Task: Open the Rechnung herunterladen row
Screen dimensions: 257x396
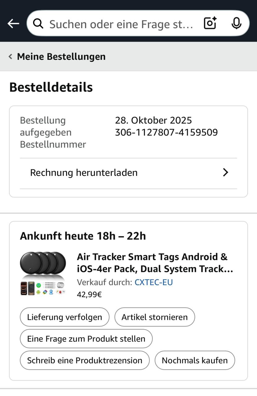Action: click(x=84, y=173)
